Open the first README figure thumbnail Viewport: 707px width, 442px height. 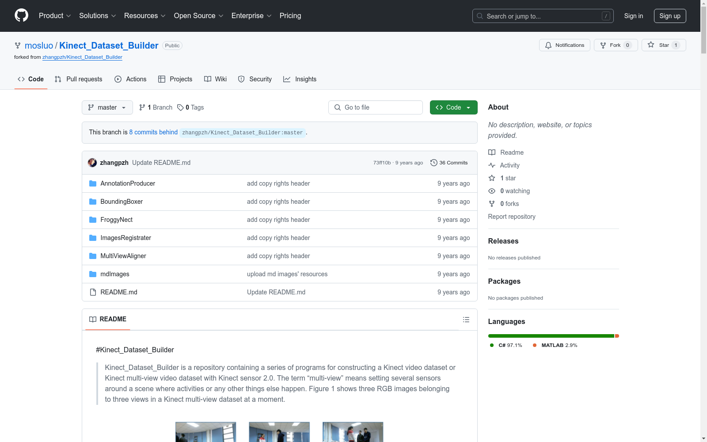206,432
